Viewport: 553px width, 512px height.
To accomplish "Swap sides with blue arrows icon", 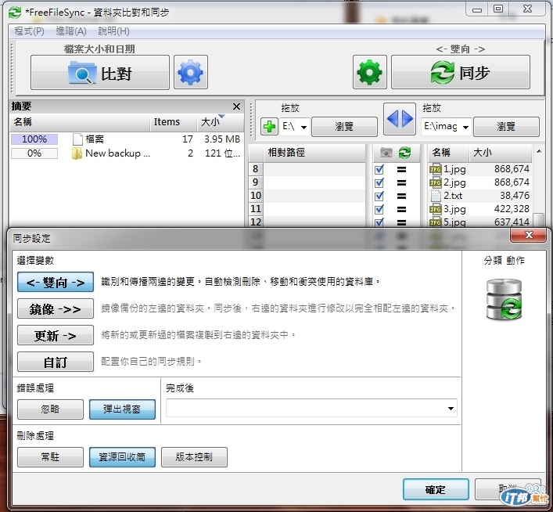I will click(400, 119).
